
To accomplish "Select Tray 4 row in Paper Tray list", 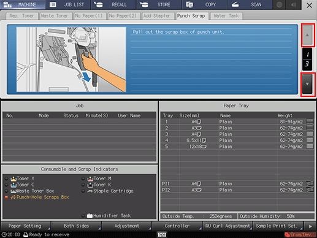I will click(x=237, y=140).
